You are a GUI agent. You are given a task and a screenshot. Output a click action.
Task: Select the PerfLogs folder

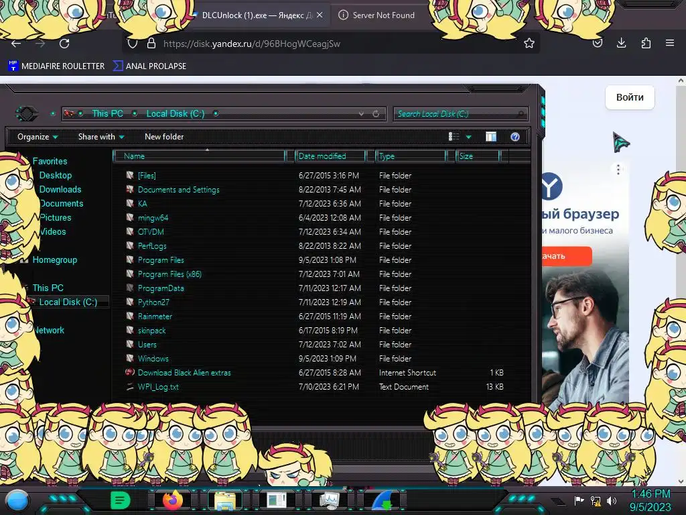tap(152, 245)
